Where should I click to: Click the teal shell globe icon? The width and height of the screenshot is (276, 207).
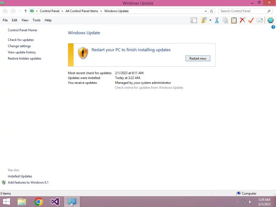tap(271, 20)
